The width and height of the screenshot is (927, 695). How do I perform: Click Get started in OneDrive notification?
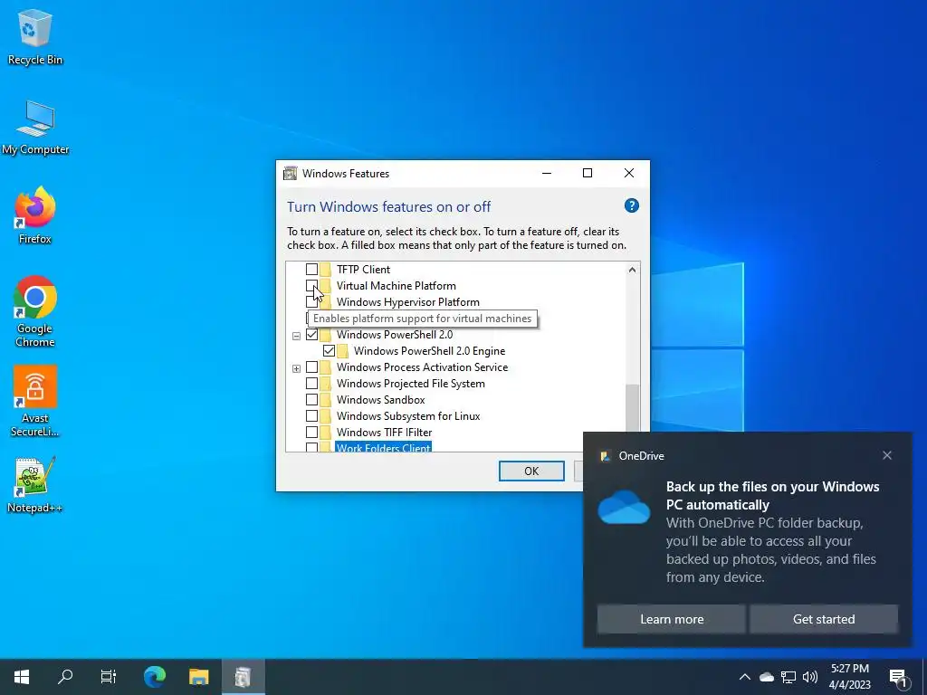coord(824,619)
